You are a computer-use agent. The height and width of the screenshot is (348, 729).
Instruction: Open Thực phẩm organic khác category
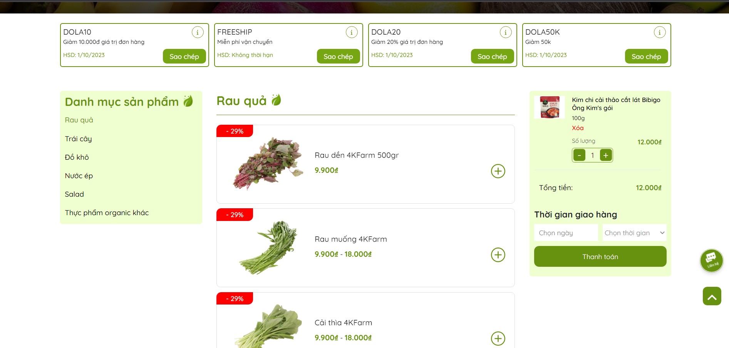tap(107, 213)
